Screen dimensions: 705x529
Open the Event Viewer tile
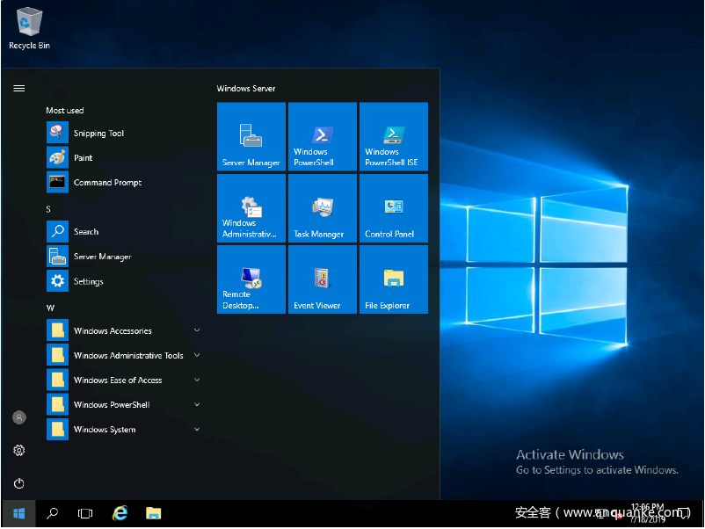pyautogui.click(x=323, y=279)
